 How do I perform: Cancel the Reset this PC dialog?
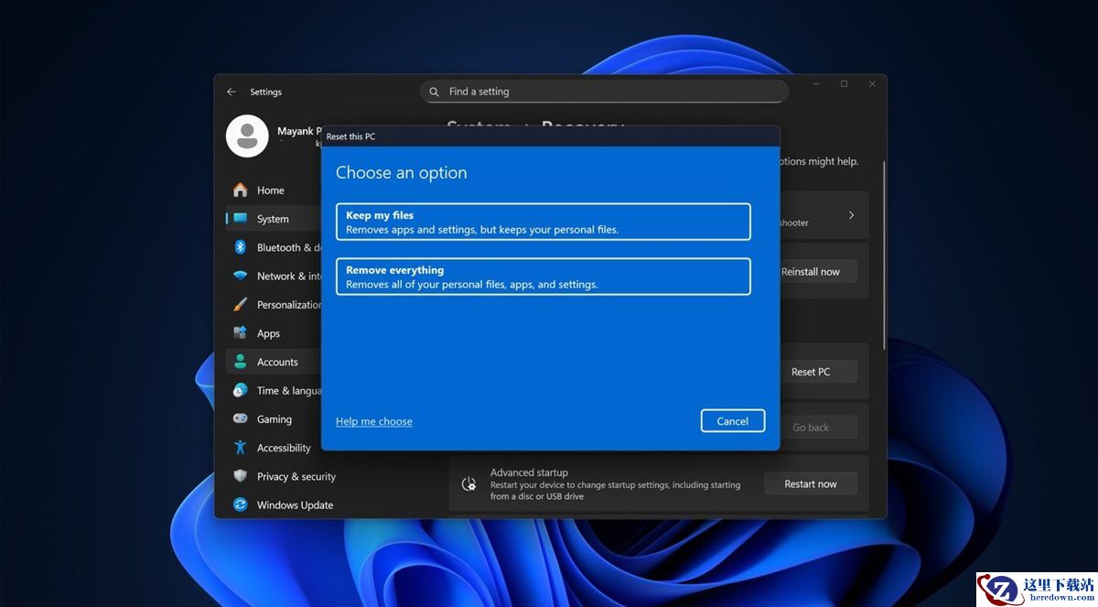coord(732,421)
